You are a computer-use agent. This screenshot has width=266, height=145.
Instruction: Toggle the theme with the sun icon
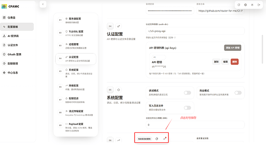tap(252, 5)
